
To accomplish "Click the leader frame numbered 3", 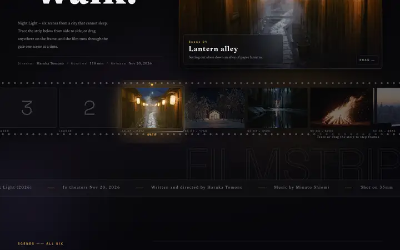I will click(27, 108).
